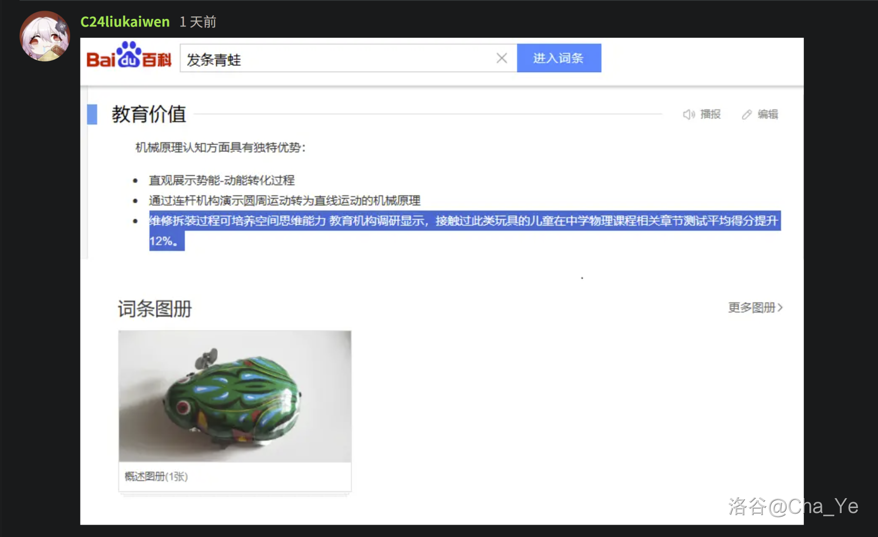
Task: Click the 1 天前 timestamp
Action: 197,22
